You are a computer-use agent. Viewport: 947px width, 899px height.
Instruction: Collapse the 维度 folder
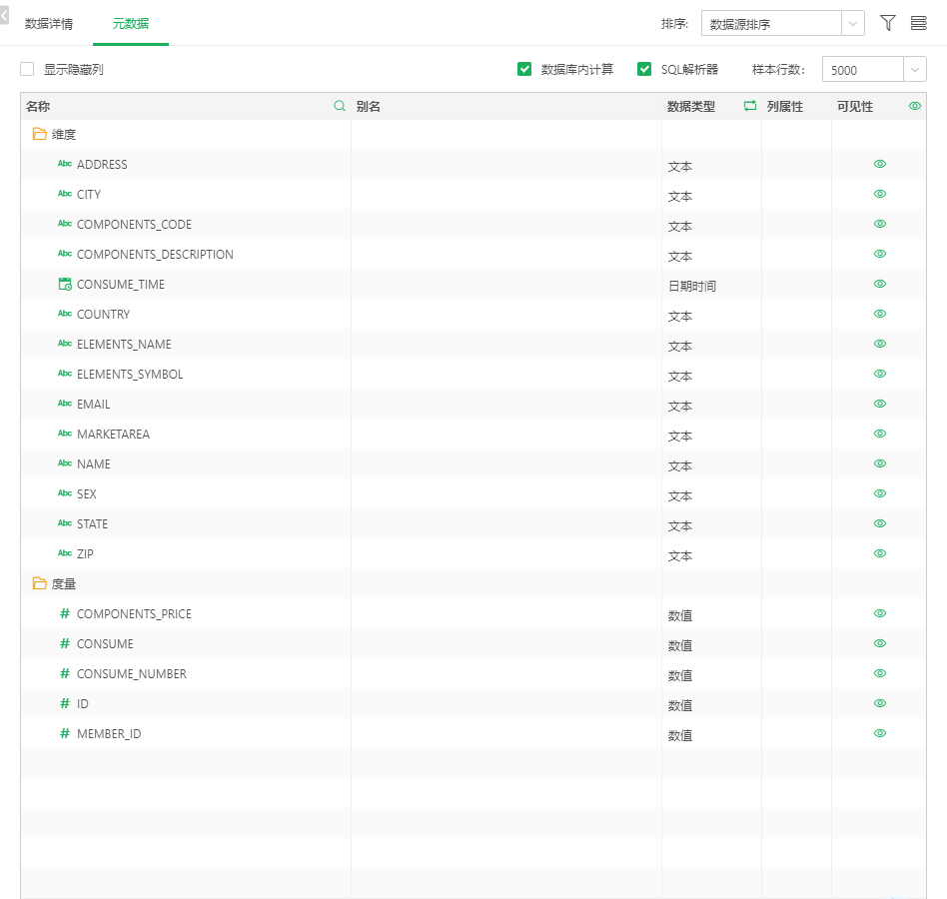pyautogui.click(x=40, y=134)
